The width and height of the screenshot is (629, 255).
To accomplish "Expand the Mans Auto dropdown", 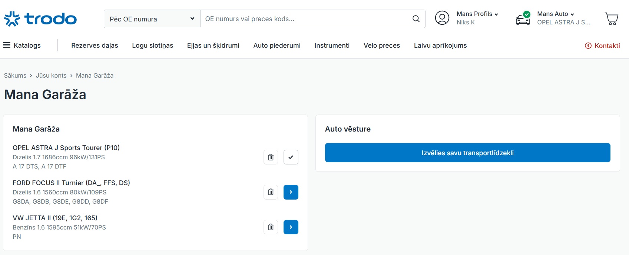I will pyautogui.click(x=555, y=14).
